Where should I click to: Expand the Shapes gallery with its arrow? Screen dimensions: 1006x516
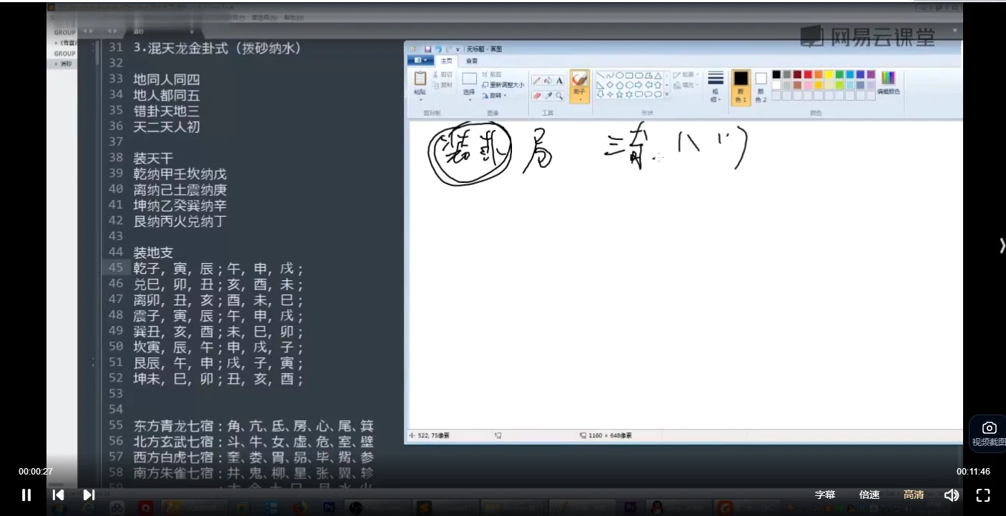click(667, 94)
